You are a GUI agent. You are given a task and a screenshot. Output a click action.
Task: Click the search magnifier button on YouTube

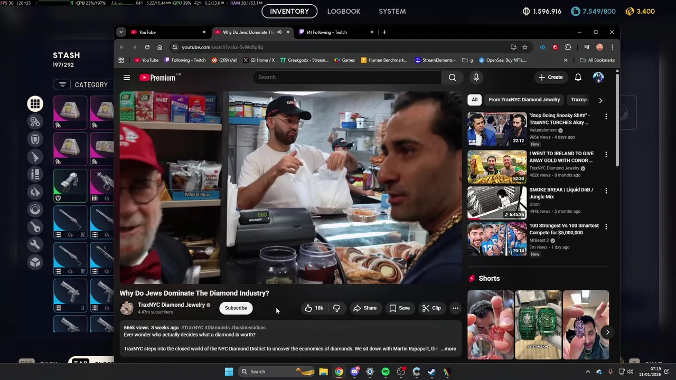(452, 77)
